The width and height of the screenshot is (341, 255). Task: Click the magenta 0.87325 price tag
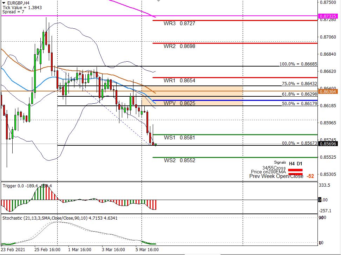pyautogui.click(x=328, y=16)
